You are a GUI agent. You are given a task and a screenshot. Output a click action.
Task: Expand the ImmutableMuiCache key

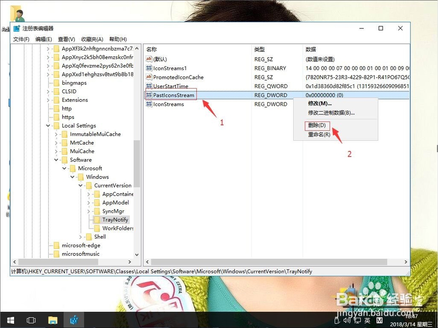tap(56, 134)
